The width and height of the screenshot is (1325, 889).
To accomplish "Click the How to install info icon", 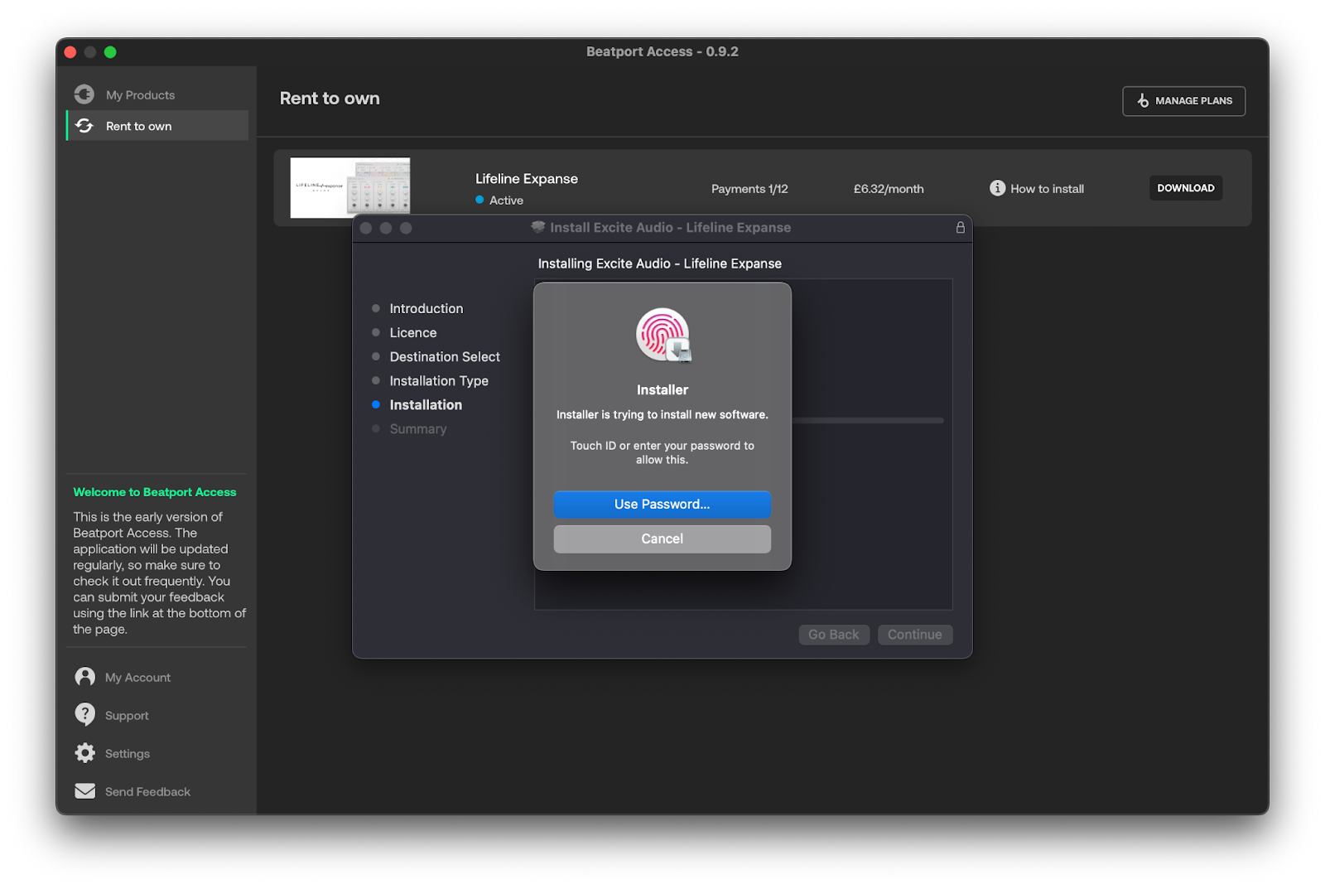I will coord(997,188).
